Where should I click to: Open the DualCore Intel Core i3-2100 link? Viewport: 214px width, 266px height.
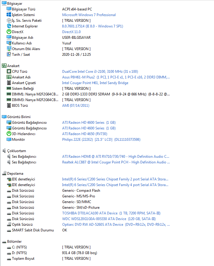(100, 71)
